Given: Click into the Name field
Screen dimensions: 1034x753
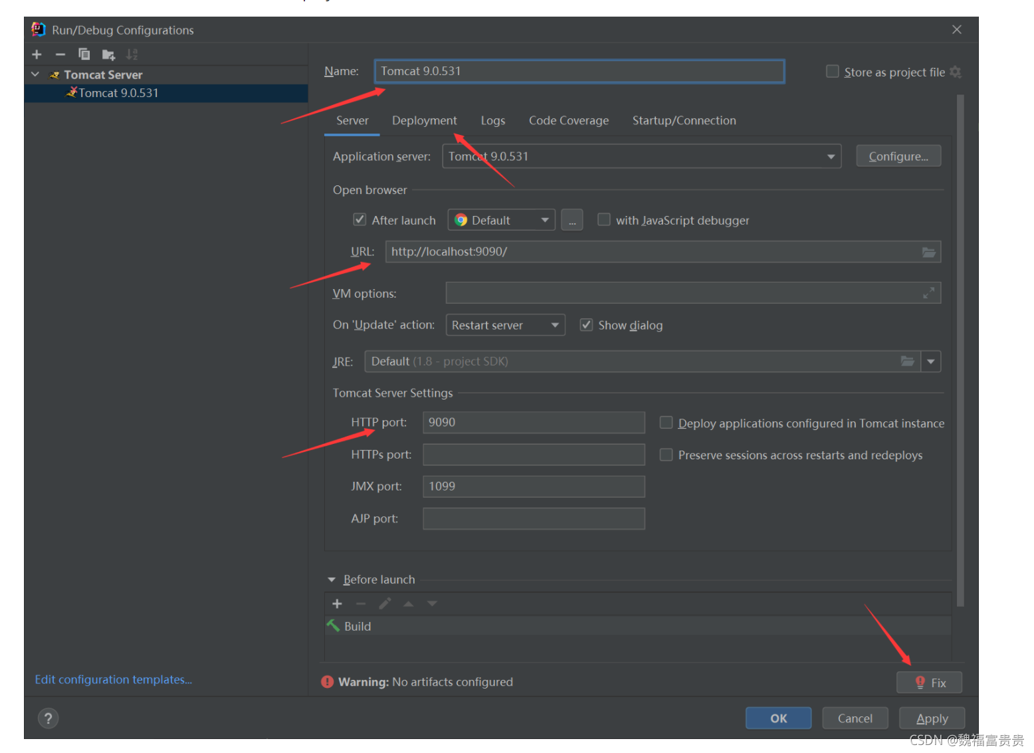Looking at the screenshot, I should click(x=579, y=71).
